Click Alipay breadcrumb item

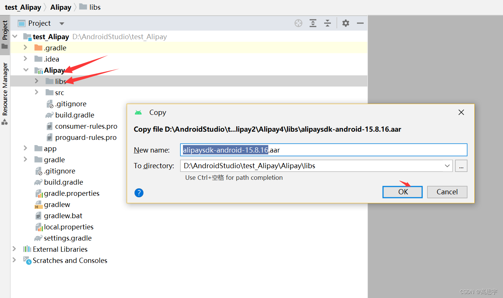(x=61, y=7)
